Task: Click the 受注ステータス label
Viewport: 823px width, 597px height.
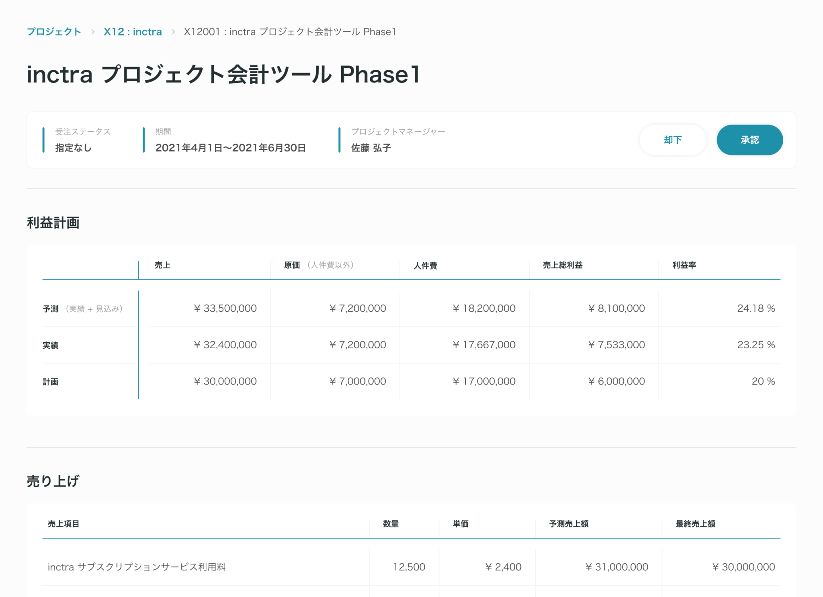Action: tap(83, 132)
